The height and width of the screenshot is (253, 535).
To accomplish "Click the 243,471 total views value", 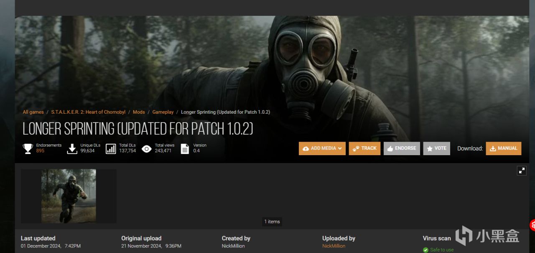I will (x=163, y=151).
